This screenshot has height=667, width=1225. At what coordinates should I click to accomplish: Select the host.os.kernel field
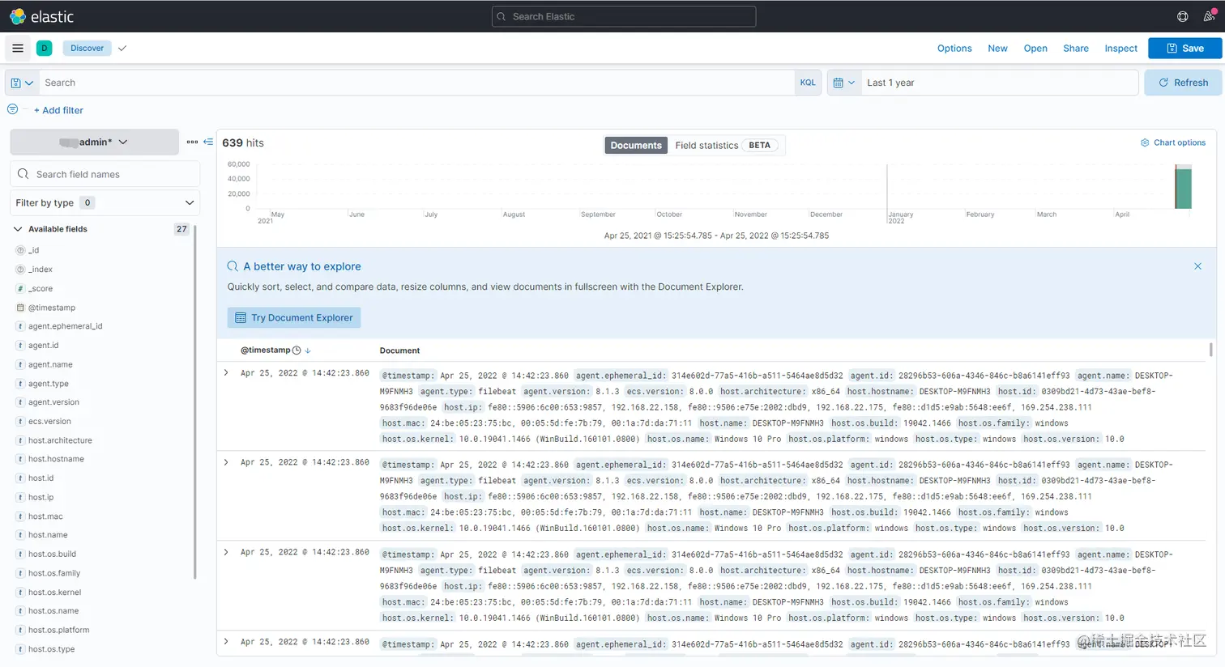(x=54, y=592)
